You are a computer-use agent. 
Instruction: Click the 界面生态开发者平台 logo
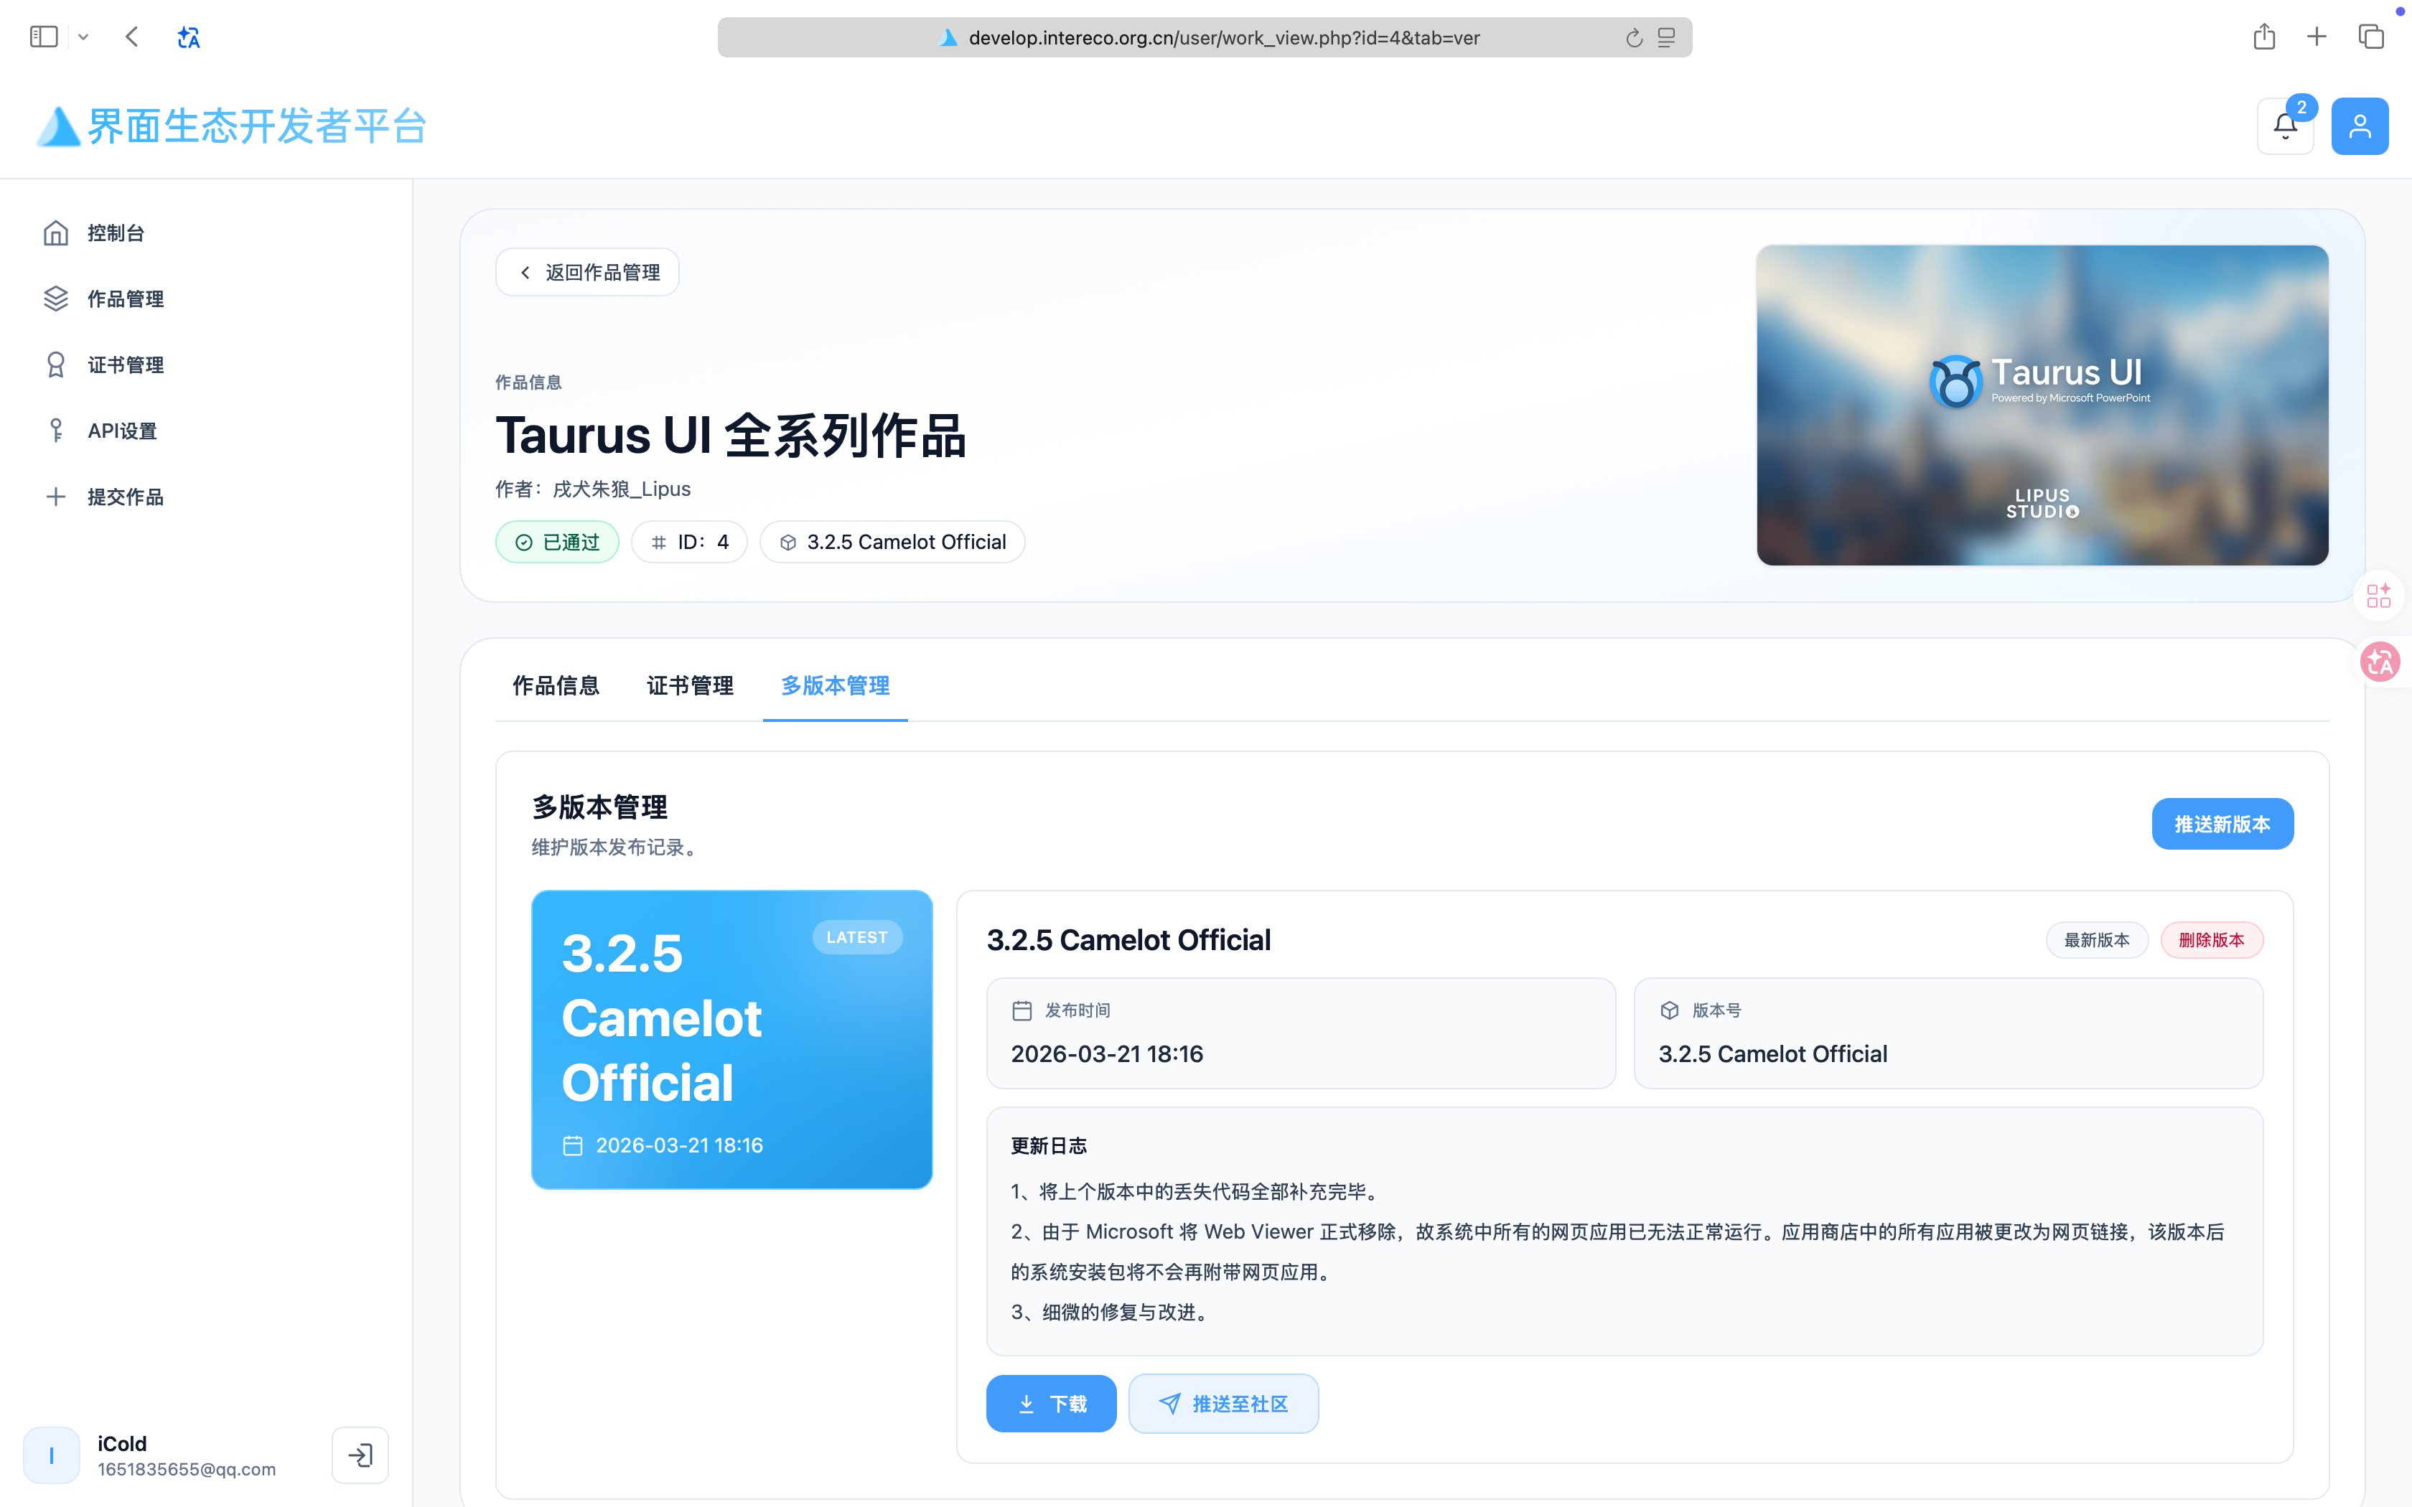pyautogui.click(x=233, y=126)
